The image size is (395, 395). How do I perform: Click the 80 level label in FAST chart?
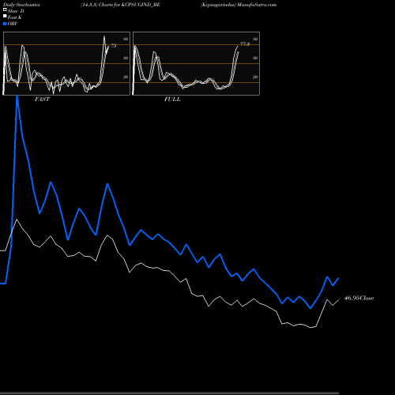pos(126,39)
